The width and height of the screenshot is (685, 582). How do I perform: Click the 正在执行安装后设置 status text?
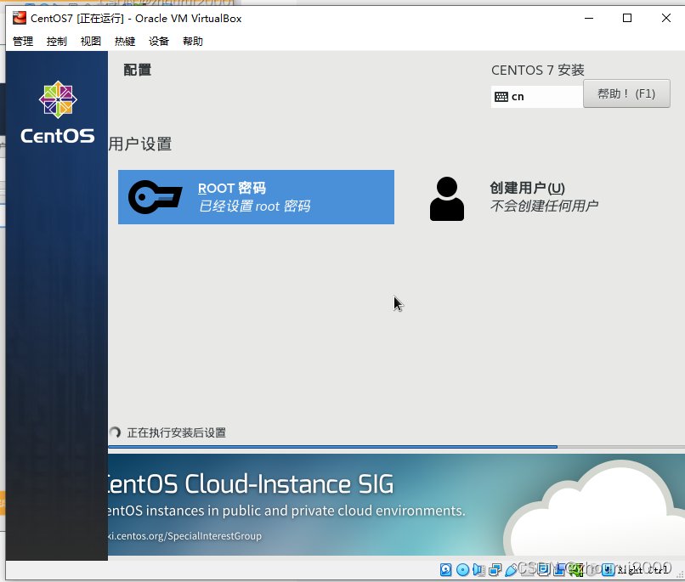[177, 432]
